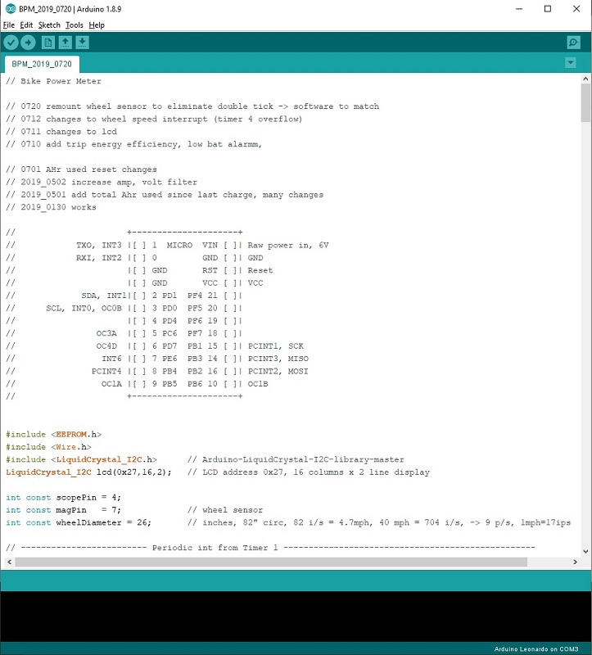The height and width of the screenshot is (655, 592).
Task: Click the 'RXI, INT2' pinout line
Action: (134, 258)
